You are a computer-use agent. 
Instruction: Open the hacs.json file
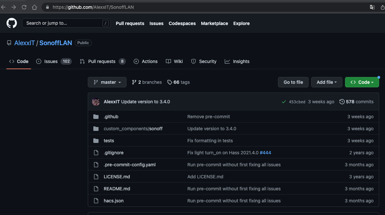tap(113, 201)
